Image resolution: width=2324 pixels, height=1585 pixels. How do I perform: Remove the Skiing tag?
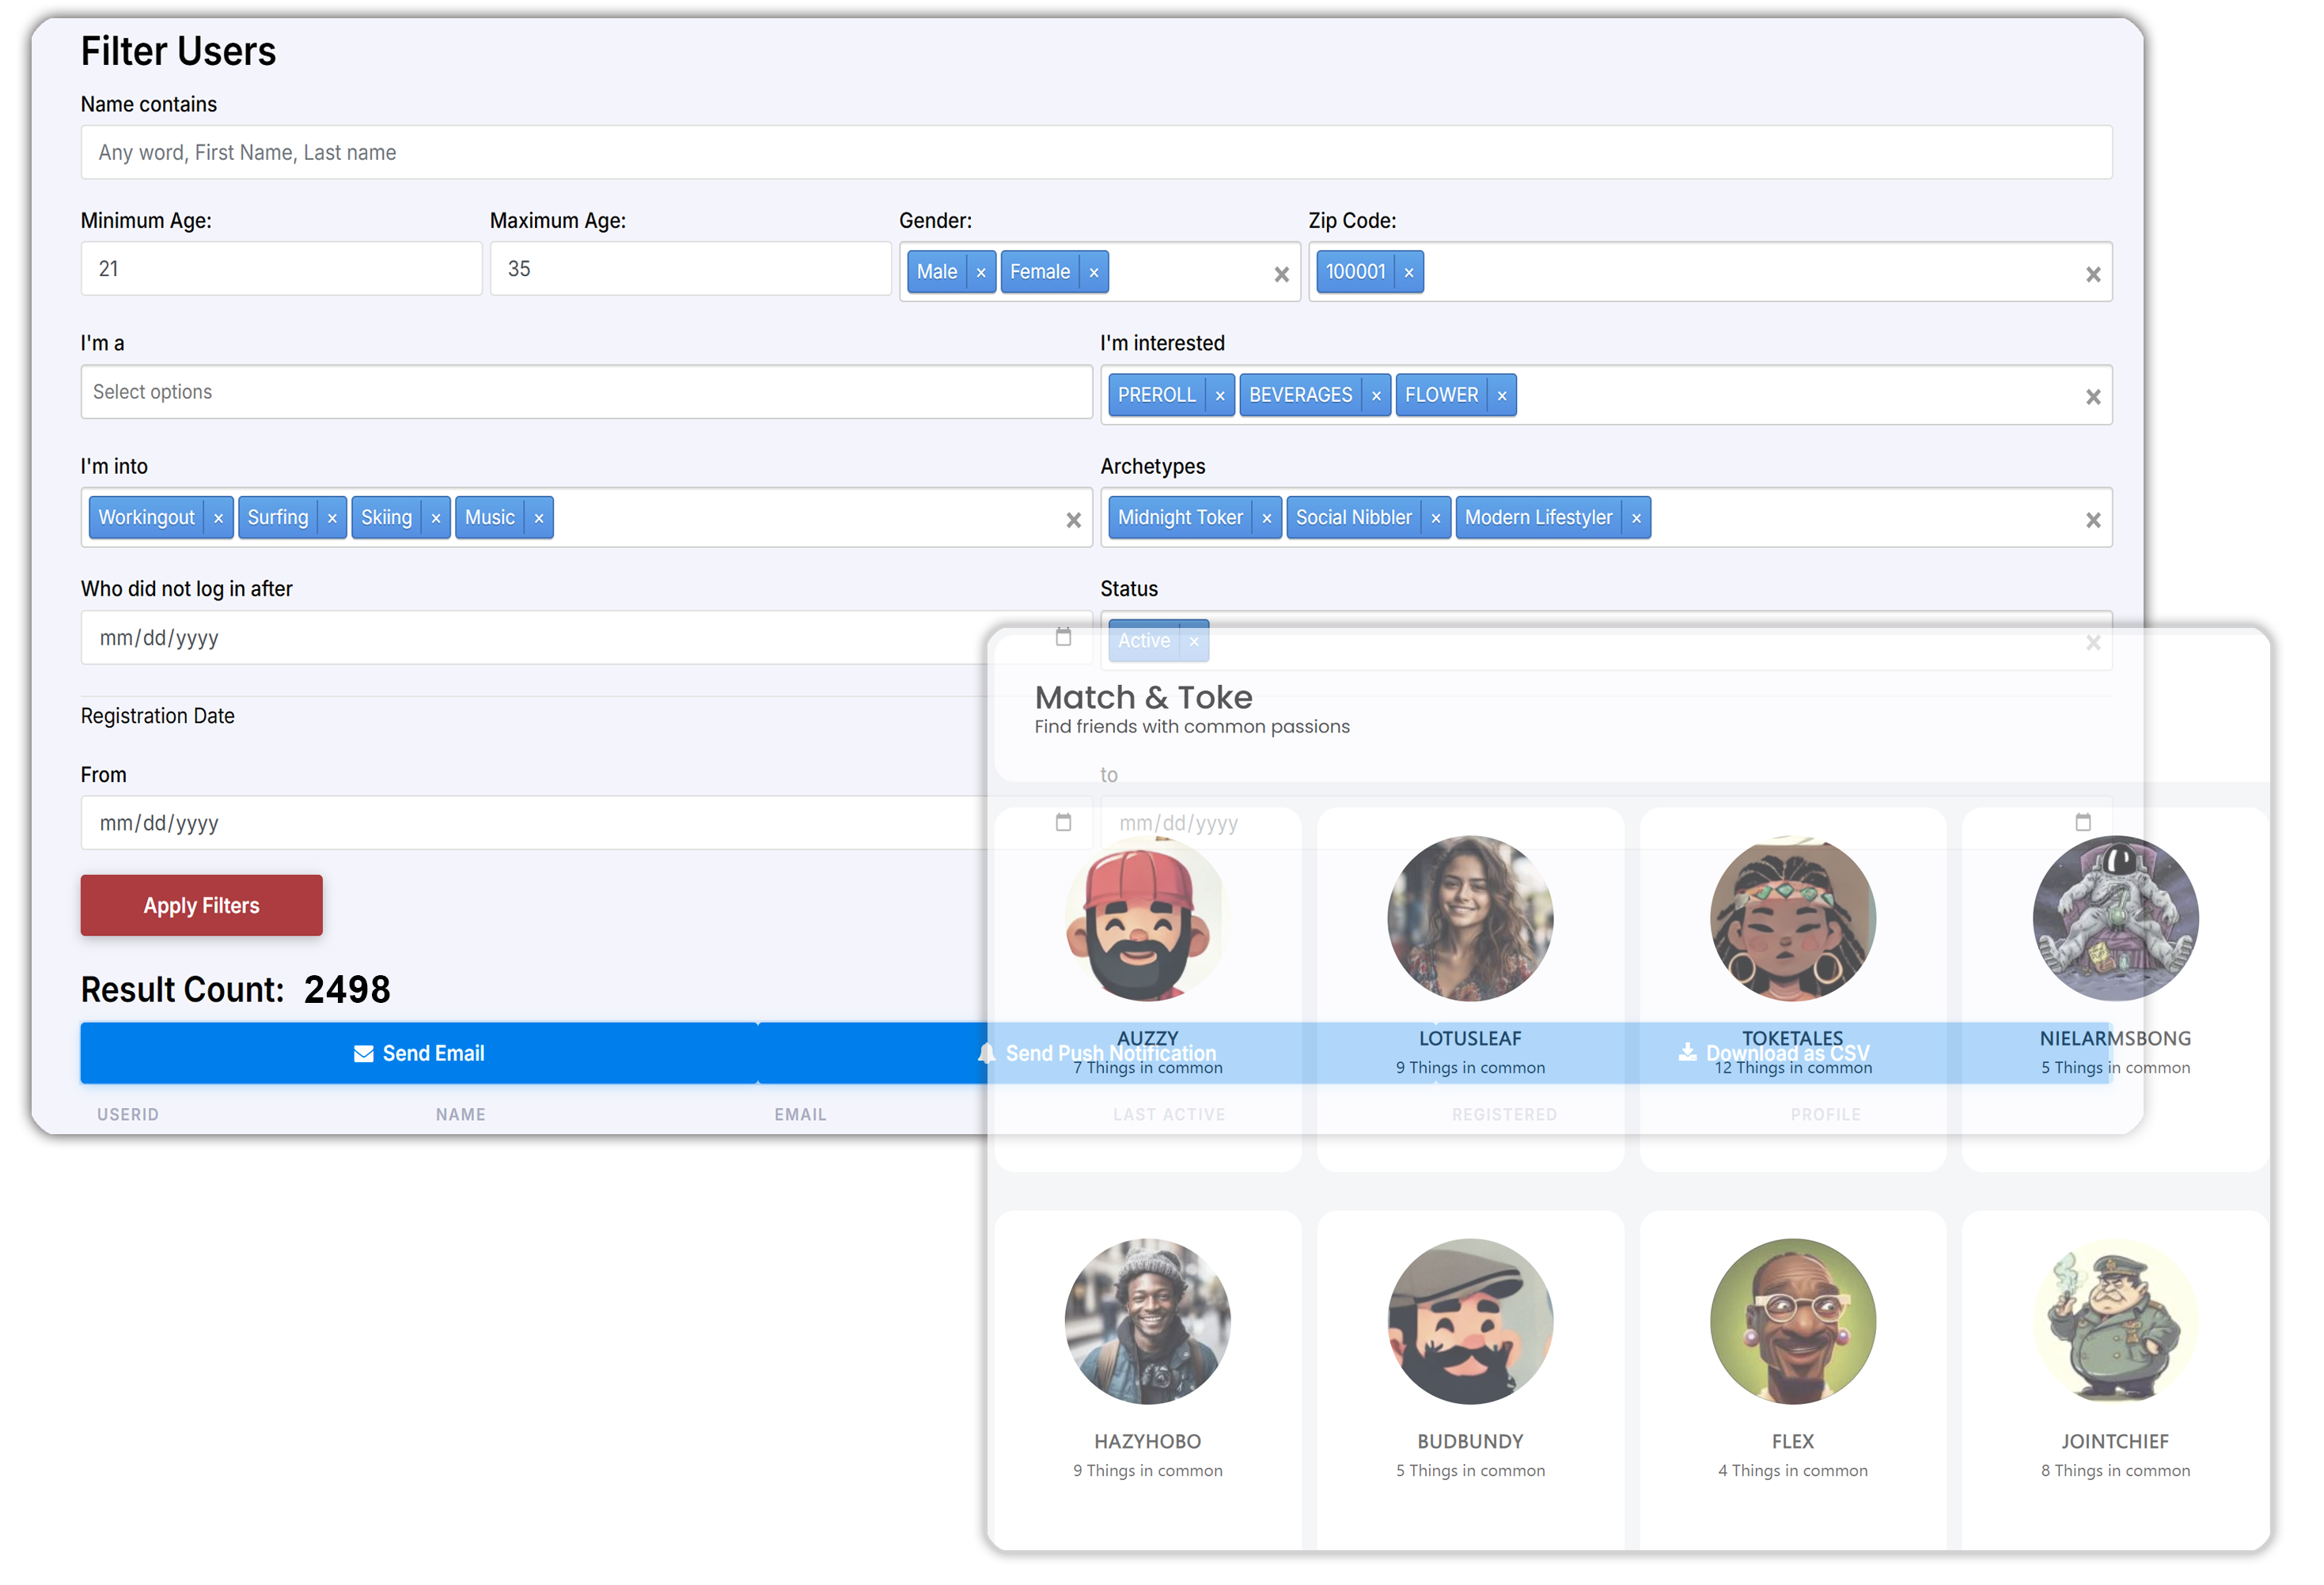click(436, 519)
